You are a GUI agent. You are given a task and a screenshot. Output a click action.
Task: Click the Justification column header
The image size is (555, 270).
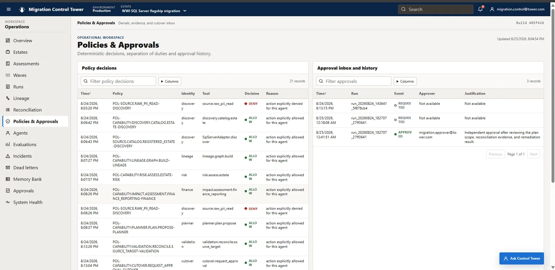pyautogui.click(x=475, y=93)
